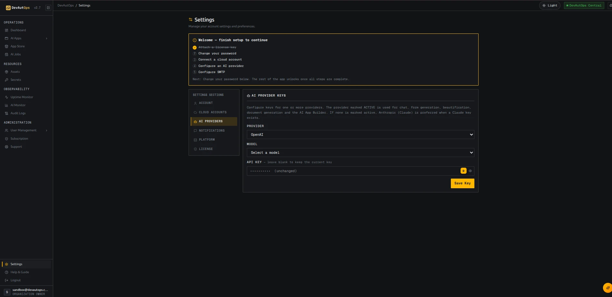Screen dimensions: 612x297
Task: Click the Support lifebuoy icon
Action: (x=6, y=147)
